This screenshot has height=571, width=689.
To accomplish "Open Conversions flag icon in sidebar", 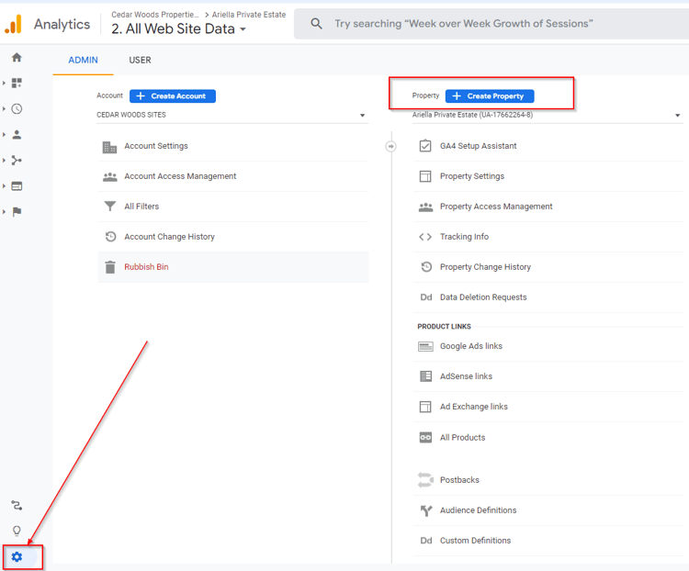I will pos(17,212).
